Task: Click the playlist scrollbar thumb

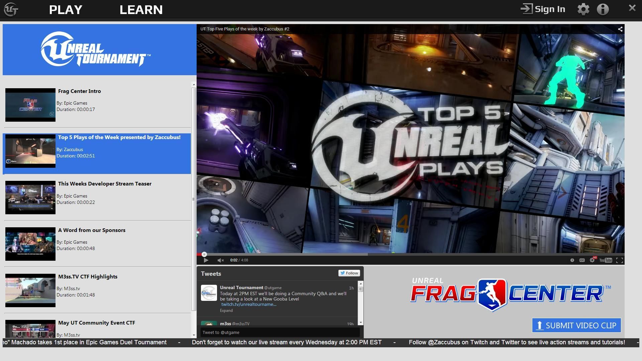Action: (194, 199)
